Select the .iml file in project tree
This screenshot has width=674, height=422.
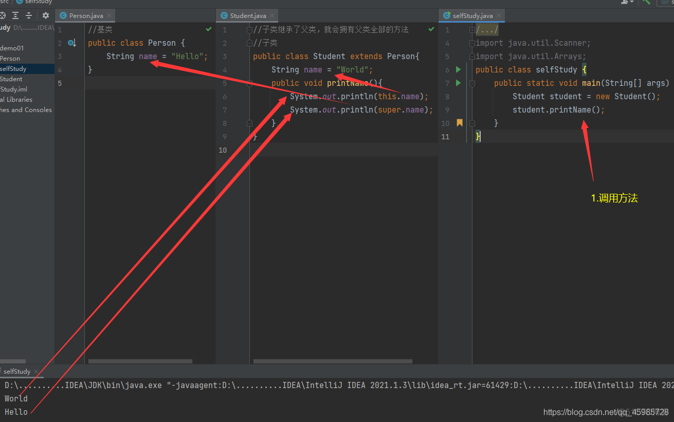click(13, 89)
